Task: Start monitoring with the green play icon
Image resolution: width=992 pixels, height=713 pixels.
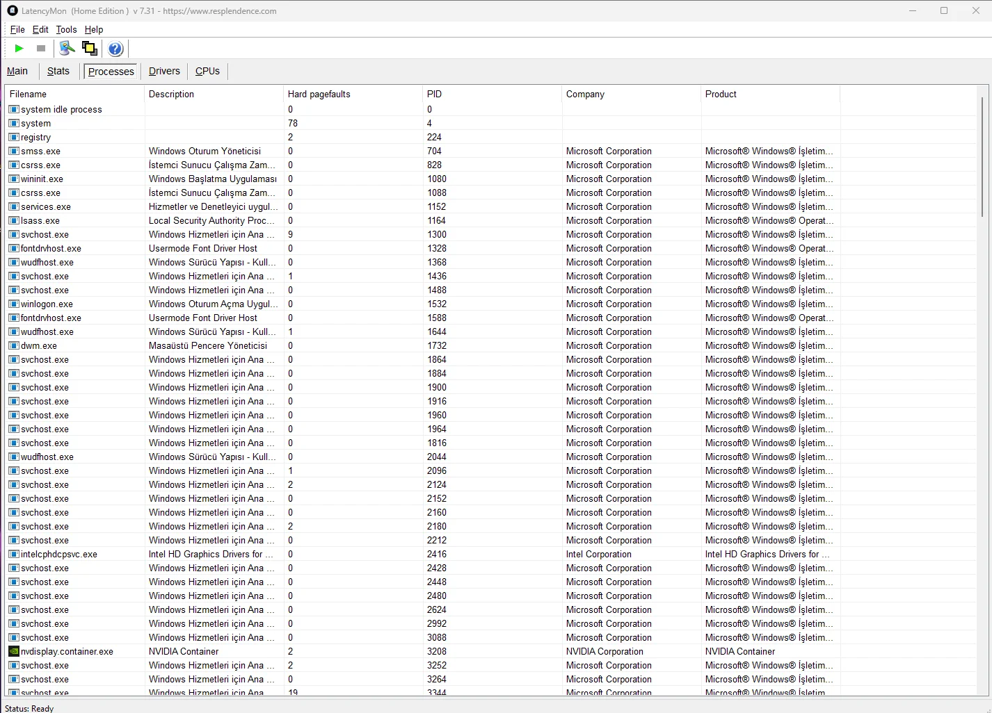Action: [19, 49]
